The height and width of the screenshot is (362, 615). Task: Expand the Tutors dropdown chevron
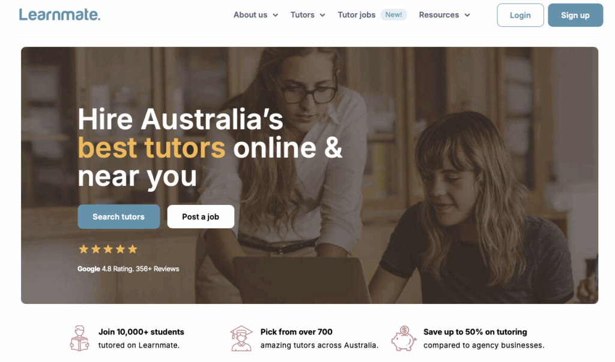click(x=323, y=15)
